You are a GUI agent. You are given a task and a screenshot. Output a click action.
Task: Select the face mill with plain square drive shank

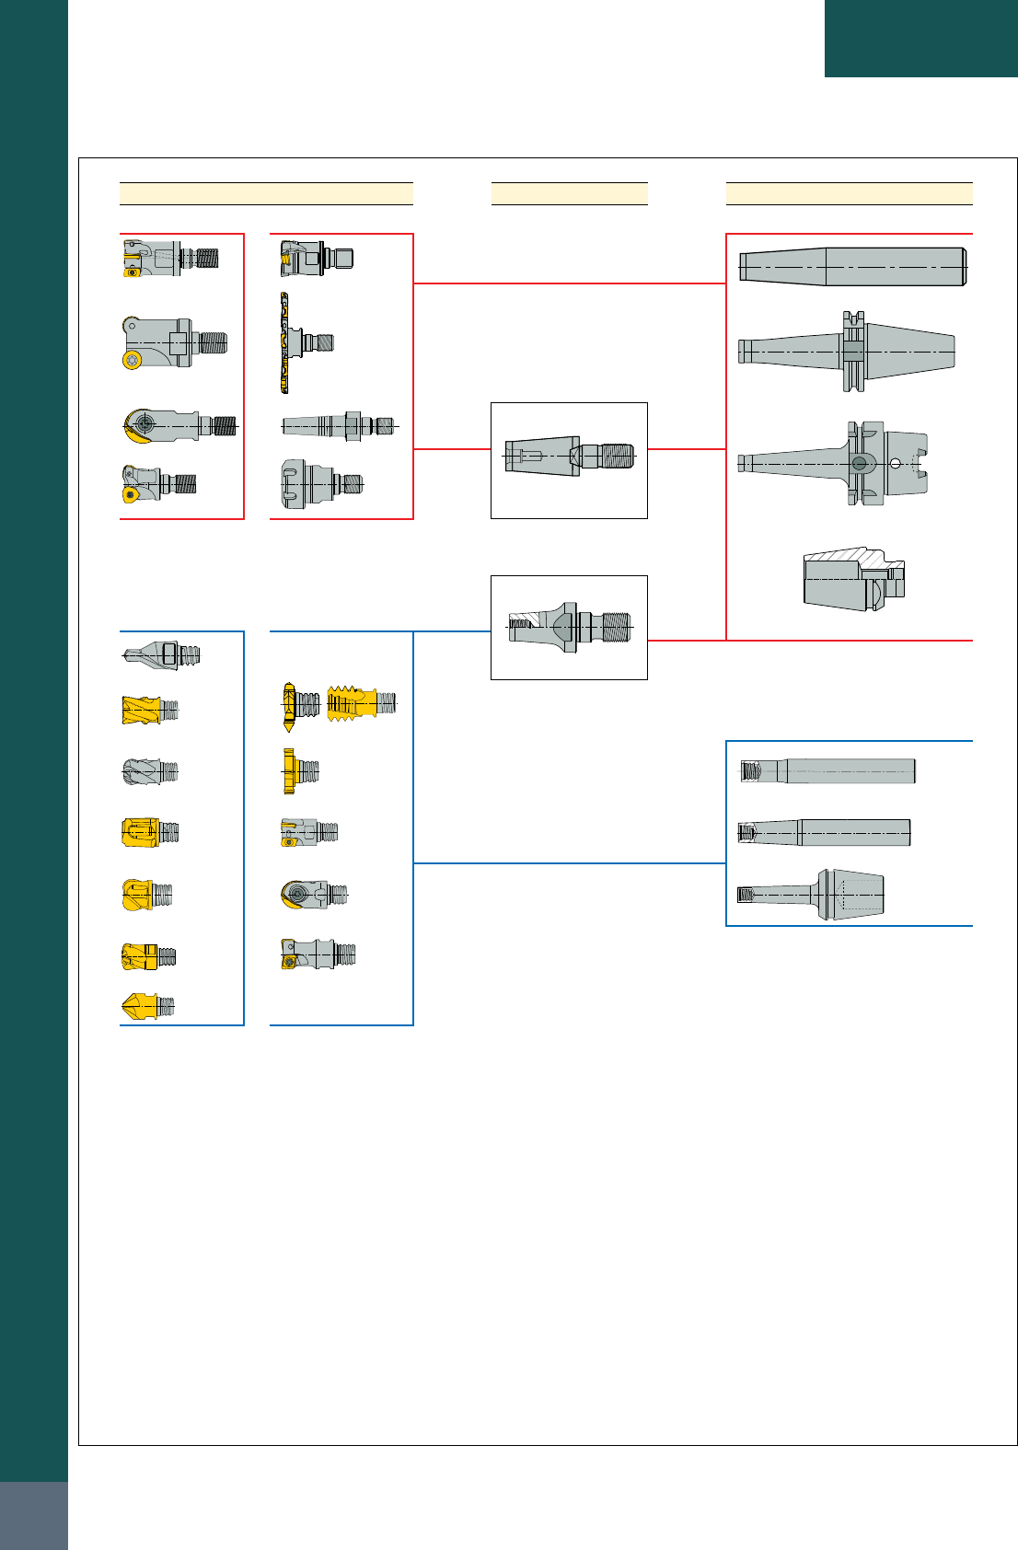[317, 259]
